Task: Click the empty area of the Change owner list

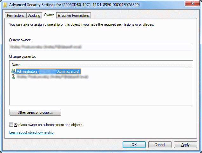Action: [101, 93]
